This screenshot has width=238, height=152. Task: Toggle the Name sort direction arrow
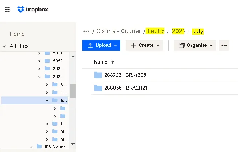pos(113,62)
